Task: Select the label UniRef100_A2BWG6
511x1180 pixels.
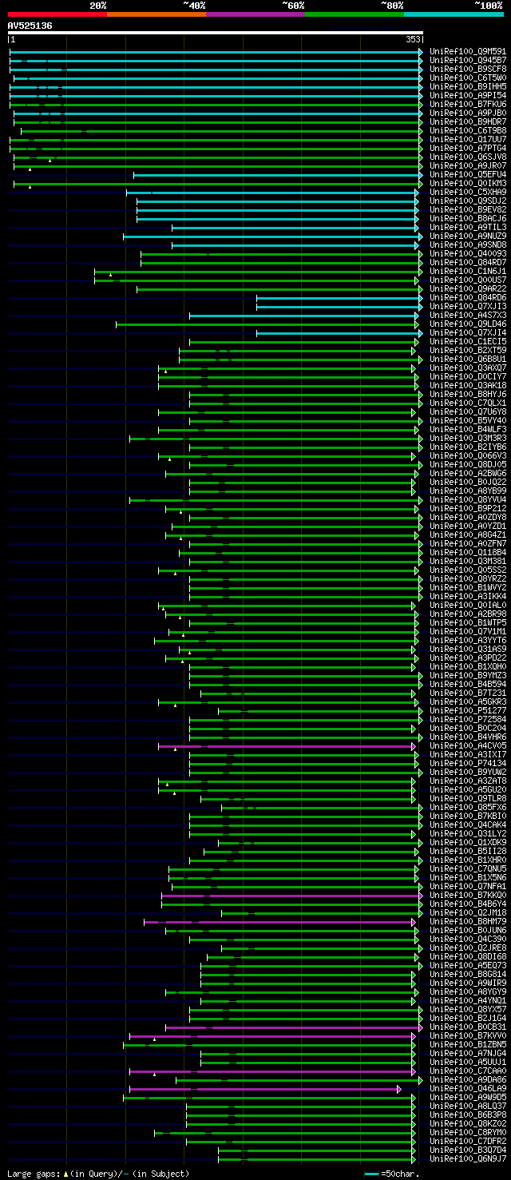Action: click(x=468, y=474)
